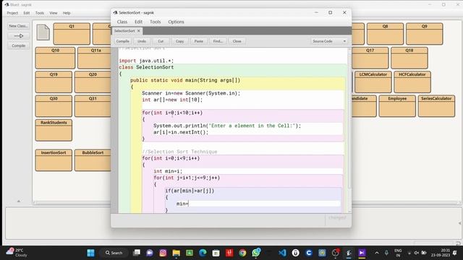Open the Tools menu in SelectionSort editor
This screenshot has width=463, height=260.
coord(155,22)
